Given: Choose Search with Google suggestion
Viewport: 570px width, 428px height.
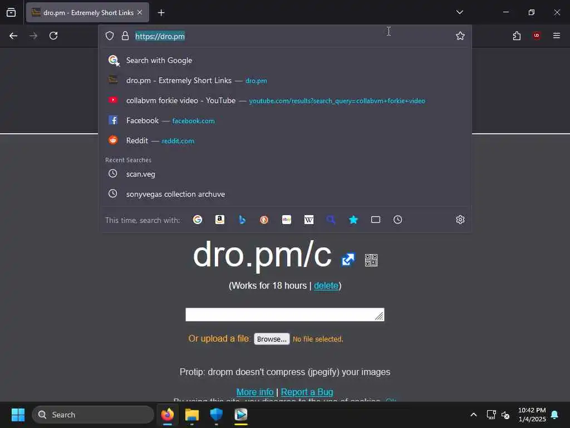Looking at the screenshot, I should pos(285,60).
